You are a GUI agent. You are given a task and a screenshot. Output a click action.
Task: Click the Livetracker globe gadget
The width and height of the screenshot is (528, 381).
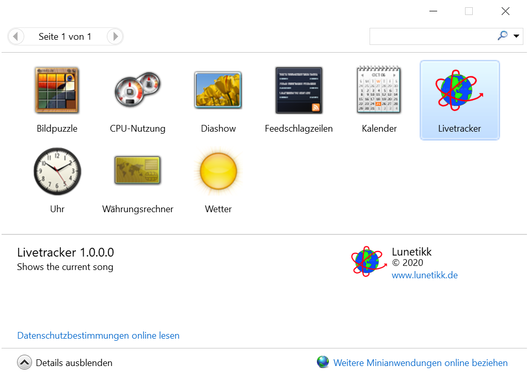[459, 91]
